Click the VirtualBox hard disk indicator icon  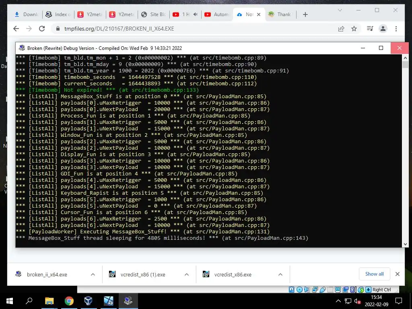click(292, 290)
